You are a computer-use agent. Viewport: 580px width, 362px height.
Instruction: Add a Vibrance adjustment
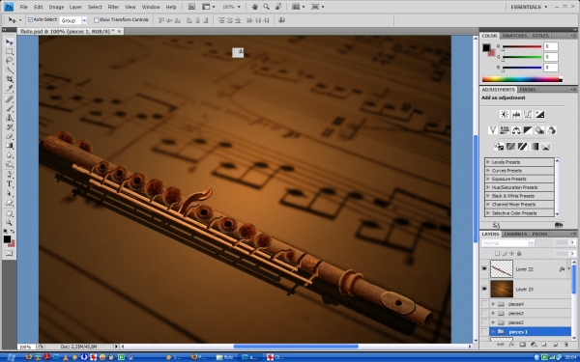(493, 130)
